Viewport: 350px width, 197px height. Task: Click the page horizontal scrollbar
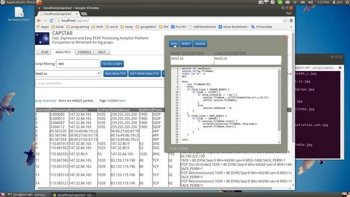click(155, 188)
